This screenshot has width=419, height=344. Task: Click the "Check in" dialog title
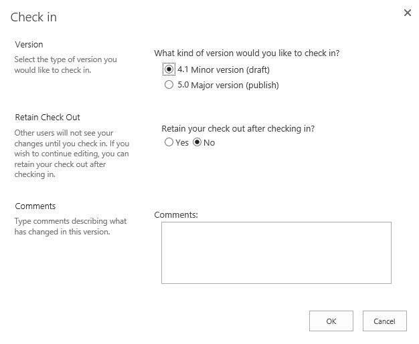click(x=33, y=17)
